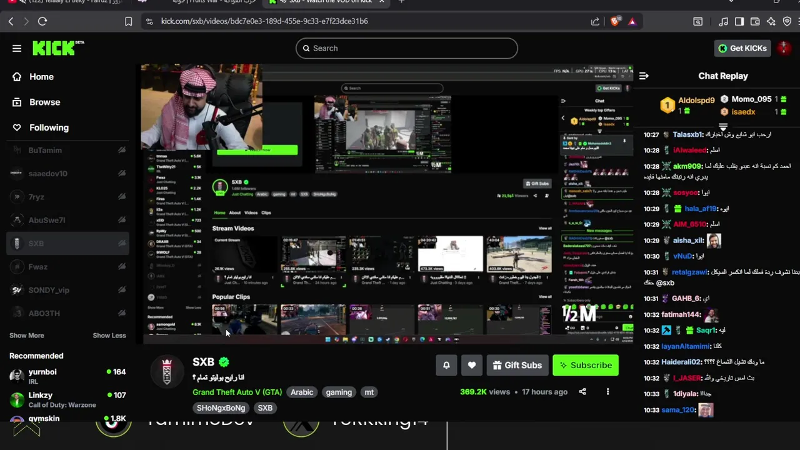Click the browser share icon in address bar
The image size is (800, 450).
pyautogui.click(x=595, y=21)
